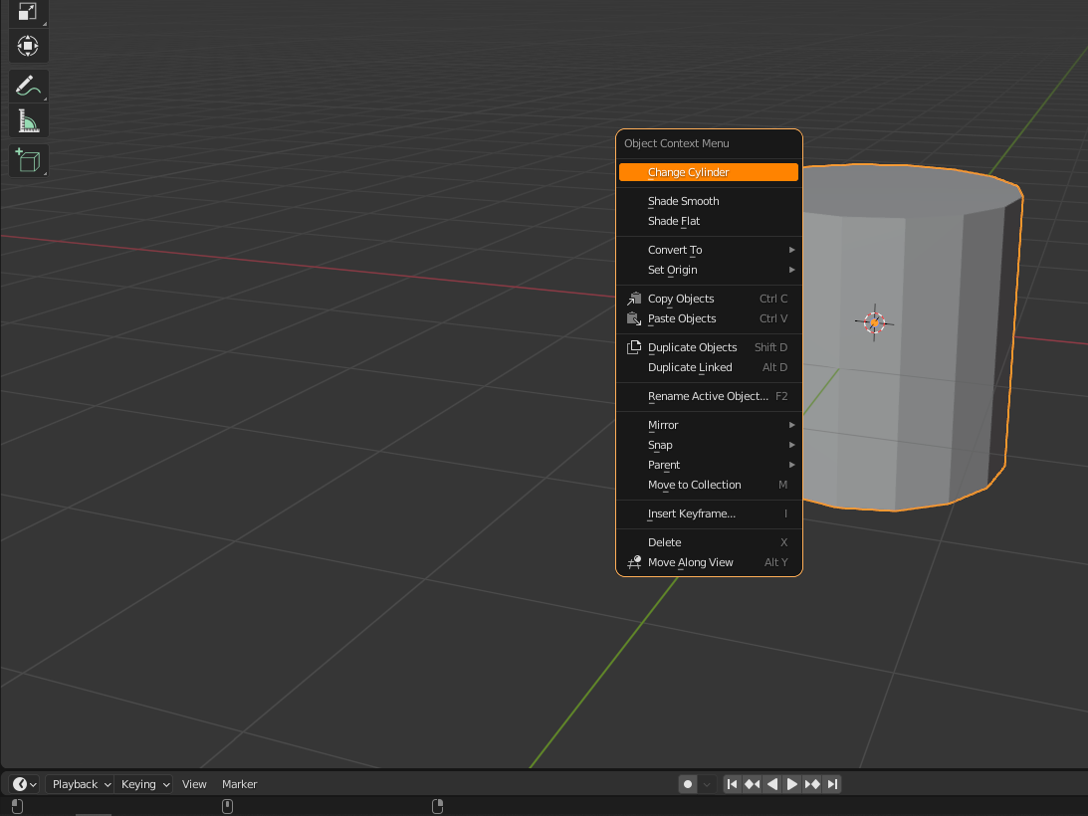
Task: Choose the Measure ruler tool
Action: point(28,121)
